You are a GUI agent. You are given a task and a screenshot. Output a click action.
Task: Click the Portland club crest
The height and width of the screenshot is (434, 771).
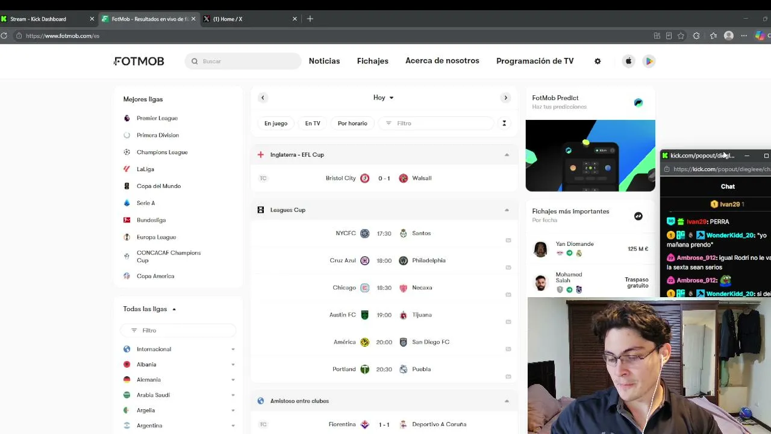pyautogui.click(x=364, y=370)
